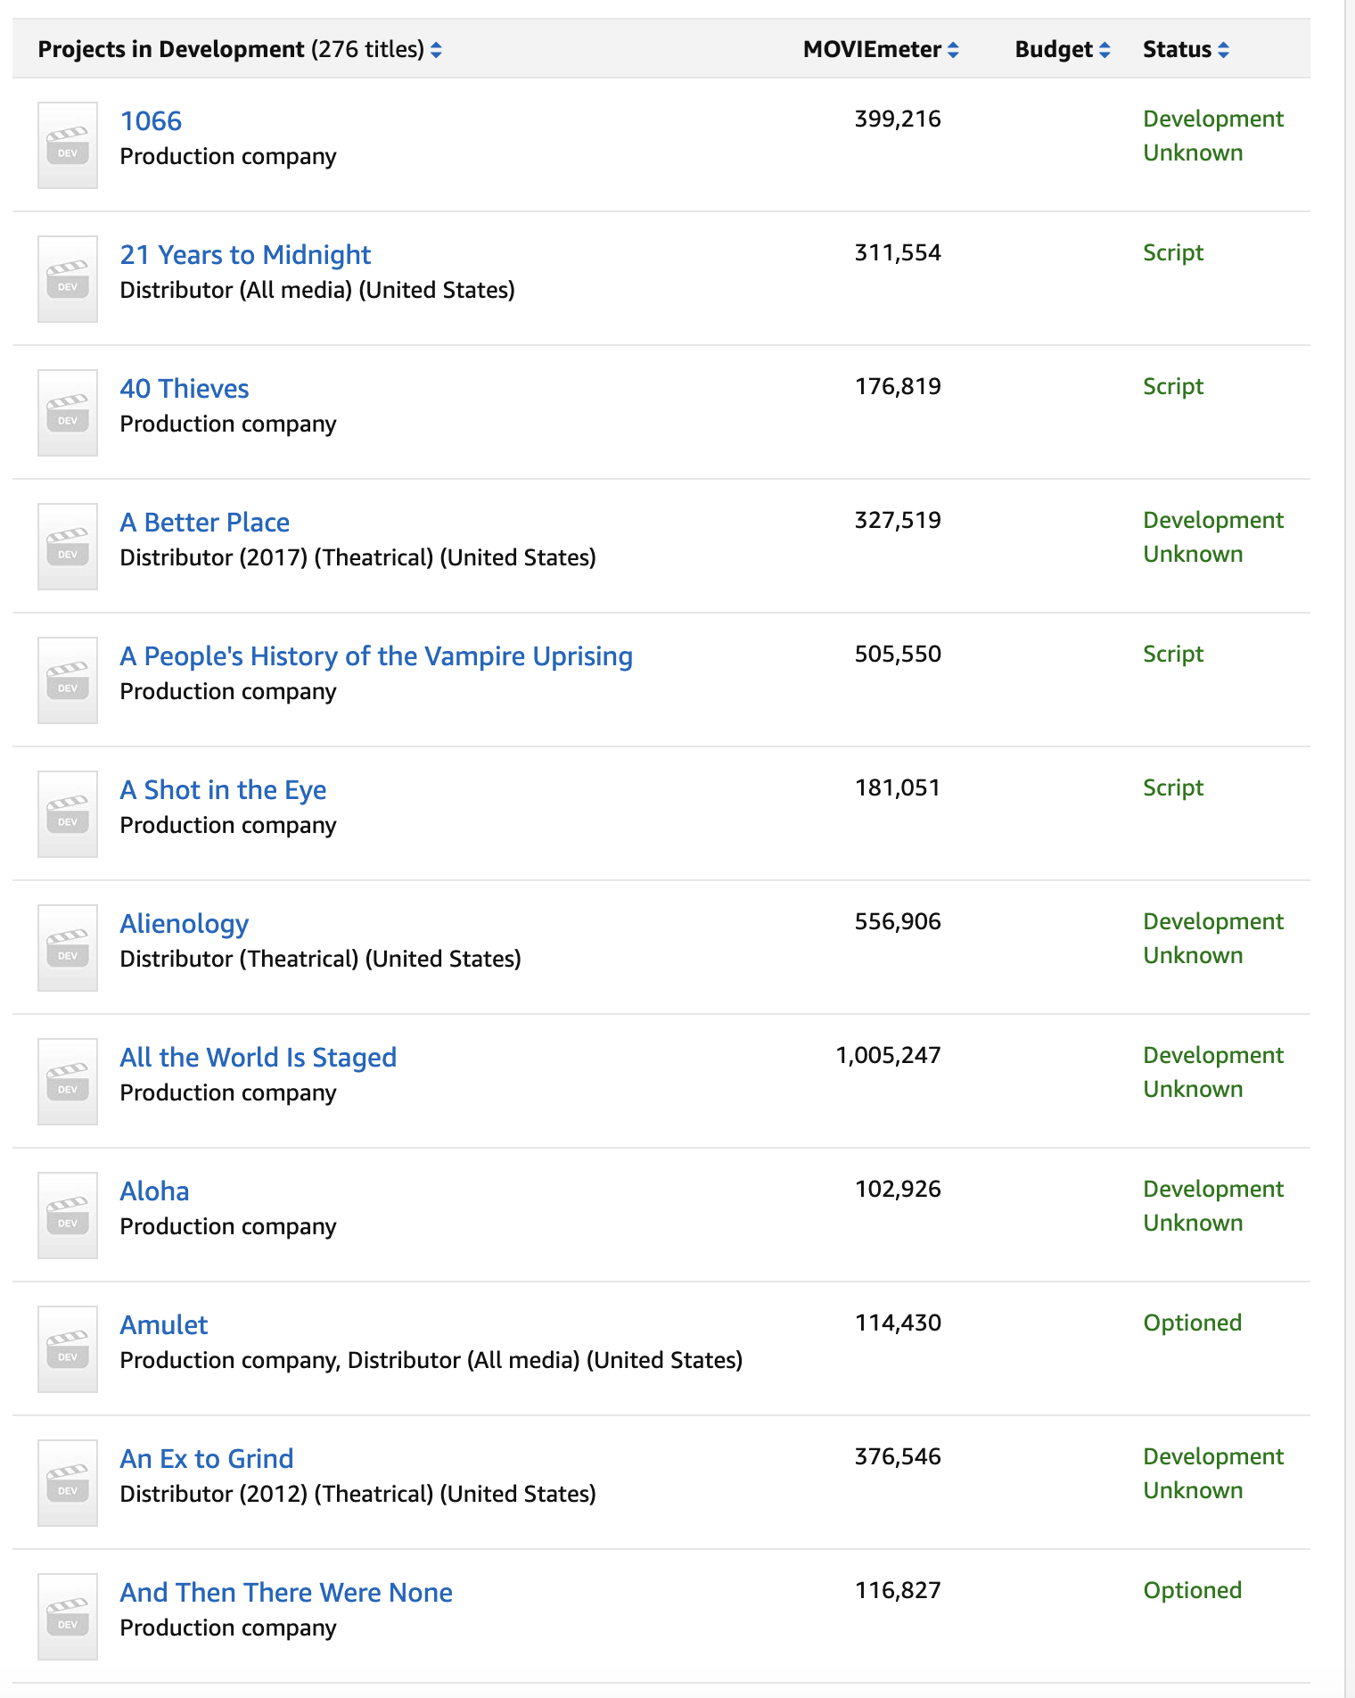The height and width of the screenshot is (1698, 1355).
Task: Open the 21 Years to Midnight title
Action: [x=245, y=255]
